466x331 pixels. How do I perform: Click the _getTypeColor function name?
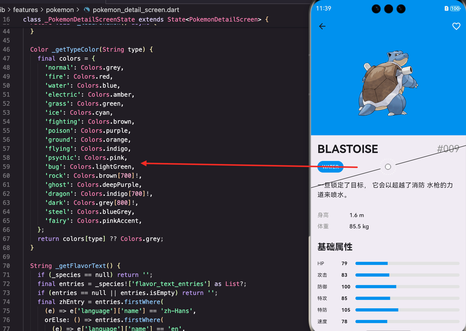[x=75, y=49]
